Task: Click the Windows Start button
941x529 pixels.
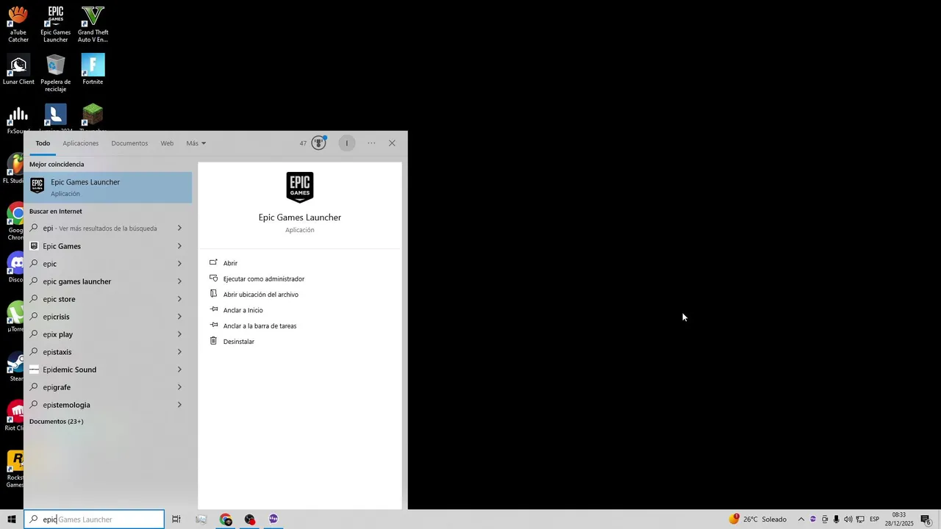Action: pyautogui.click(x=12, y=519)
